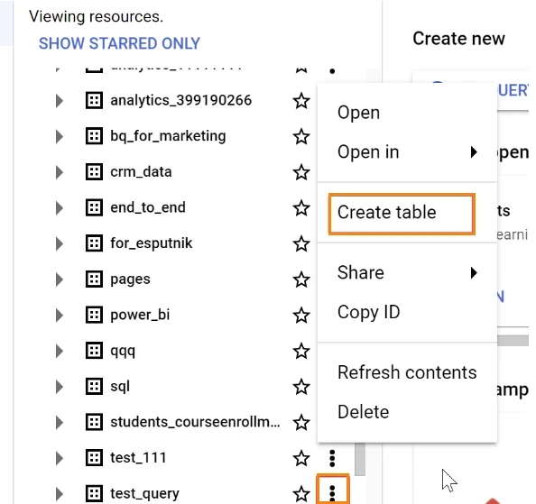The image size is (536, 504).
Task: Click the test_111 dataset icon
Action: (x=94, y=458)
